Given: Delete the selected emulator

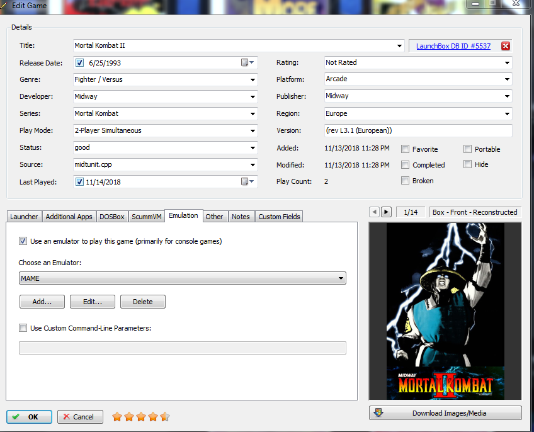Looking at the screenshot, I should [143, 302].
